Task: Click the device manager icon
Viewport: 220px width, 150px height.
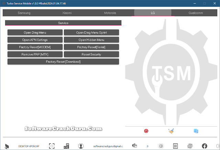Action: pyautogui.click(x=66, y=146)
